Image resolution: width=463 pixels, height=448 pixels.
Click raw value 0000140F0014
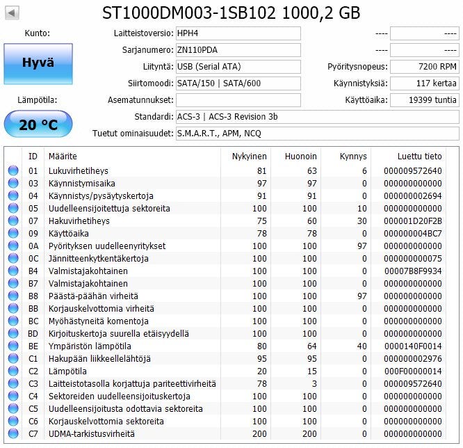[x=413, y=346]
